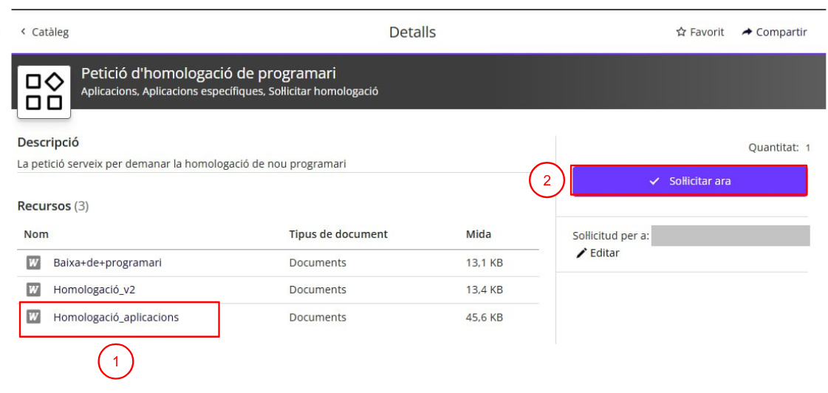This screenshot has width=828, height=393.
Task: Click the Nom column header
Action: click(x=36, y=234)
